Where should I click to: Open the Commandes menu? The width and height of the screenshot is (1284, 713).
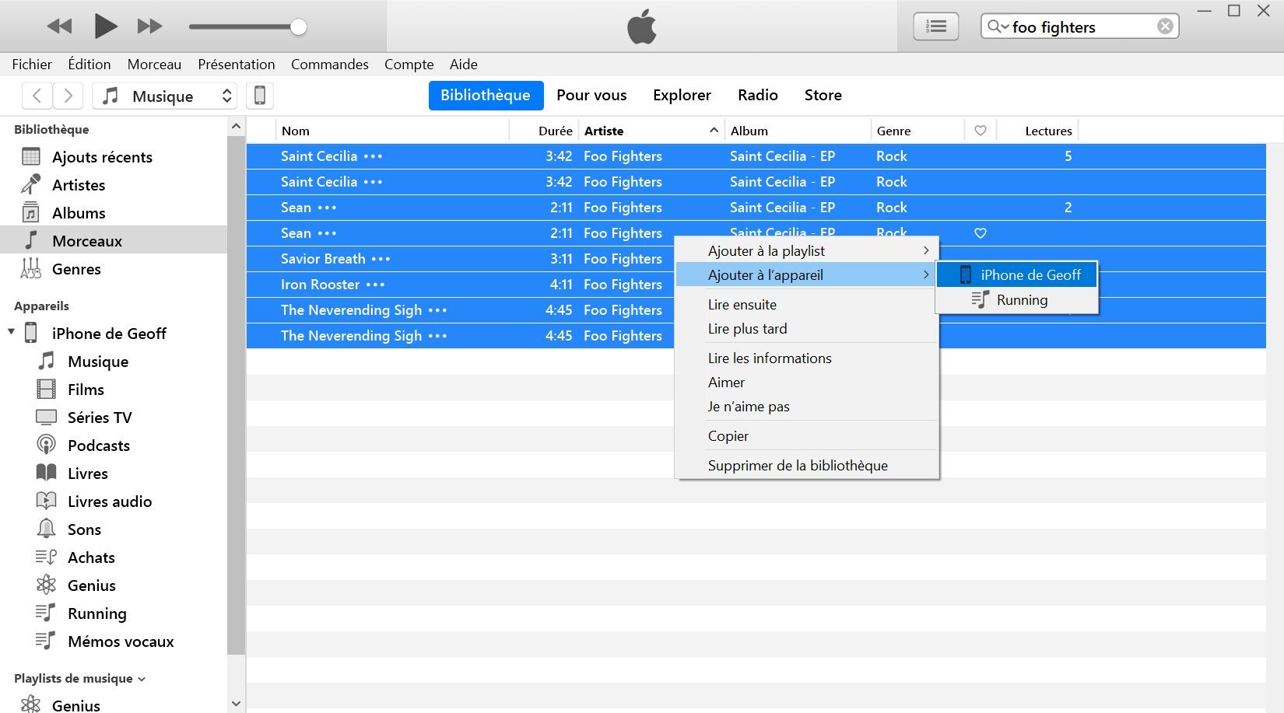coord(330,65)
